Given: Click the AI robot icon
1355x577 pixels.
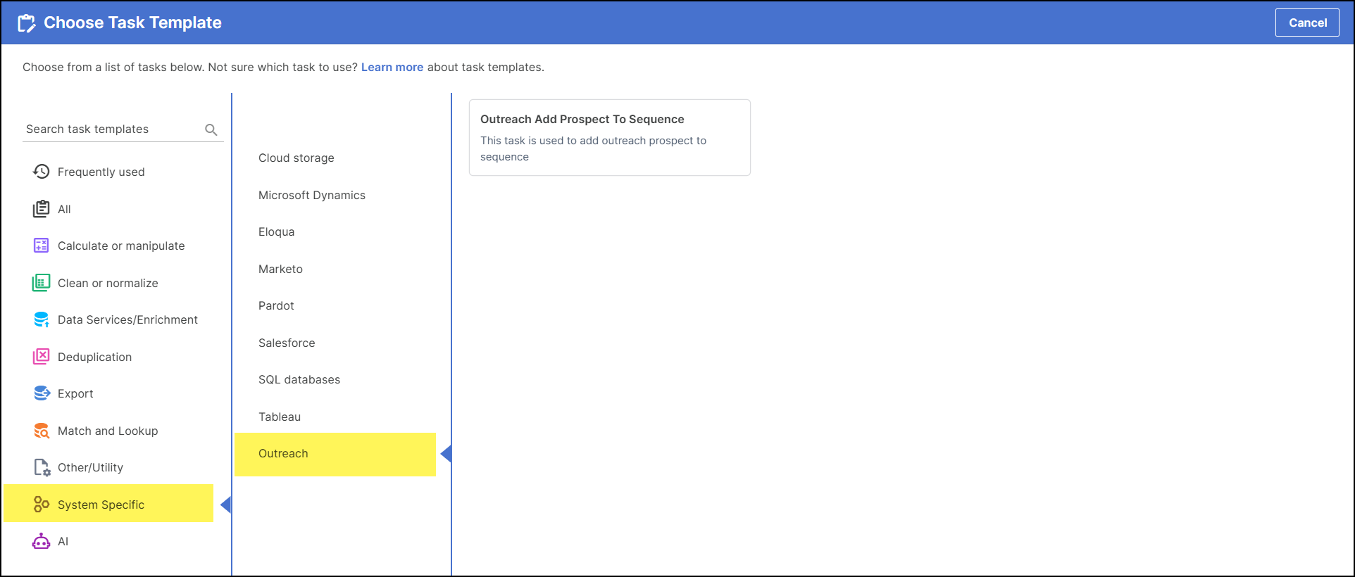Looking at the screenshot, I should tap(42, 541).
